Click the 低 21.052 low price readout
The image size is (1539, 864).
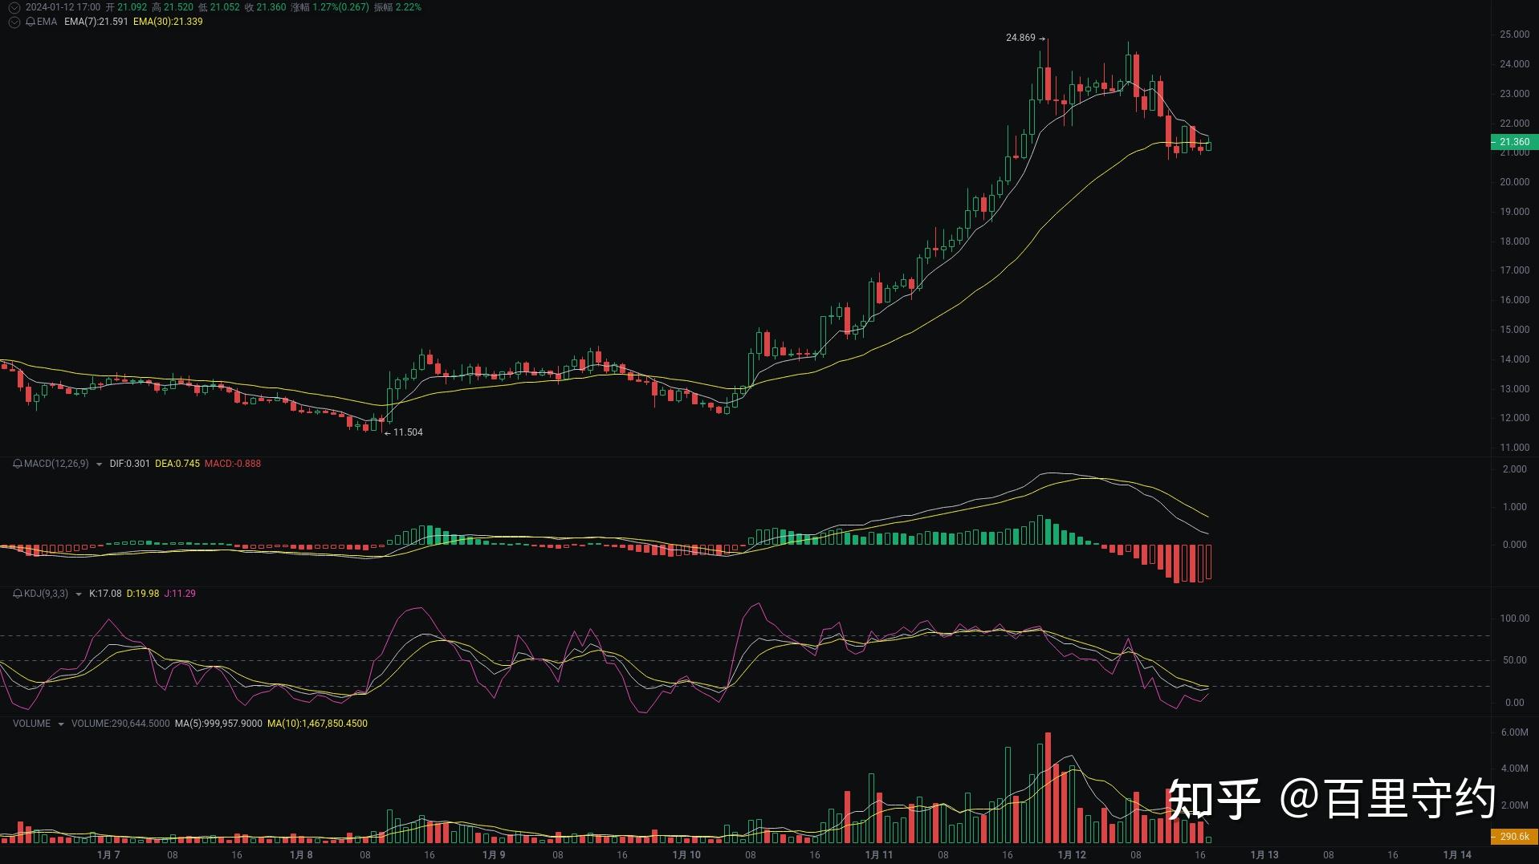pyautogui.click(x=218, y=7)
